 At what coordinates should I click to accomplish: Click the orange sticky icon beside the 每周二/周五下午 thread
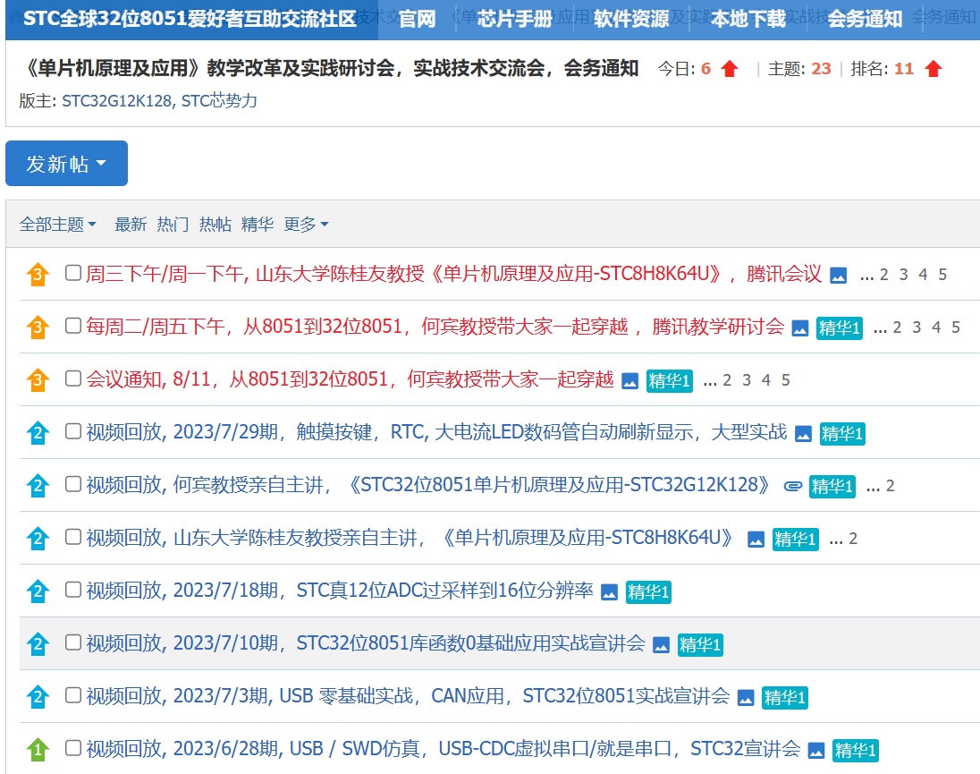(38, 327)
